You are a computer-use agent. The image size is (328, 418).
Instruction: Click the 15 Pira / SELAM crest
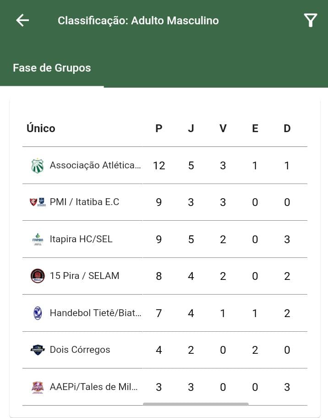pyautogui.click(x=38, y=276)
